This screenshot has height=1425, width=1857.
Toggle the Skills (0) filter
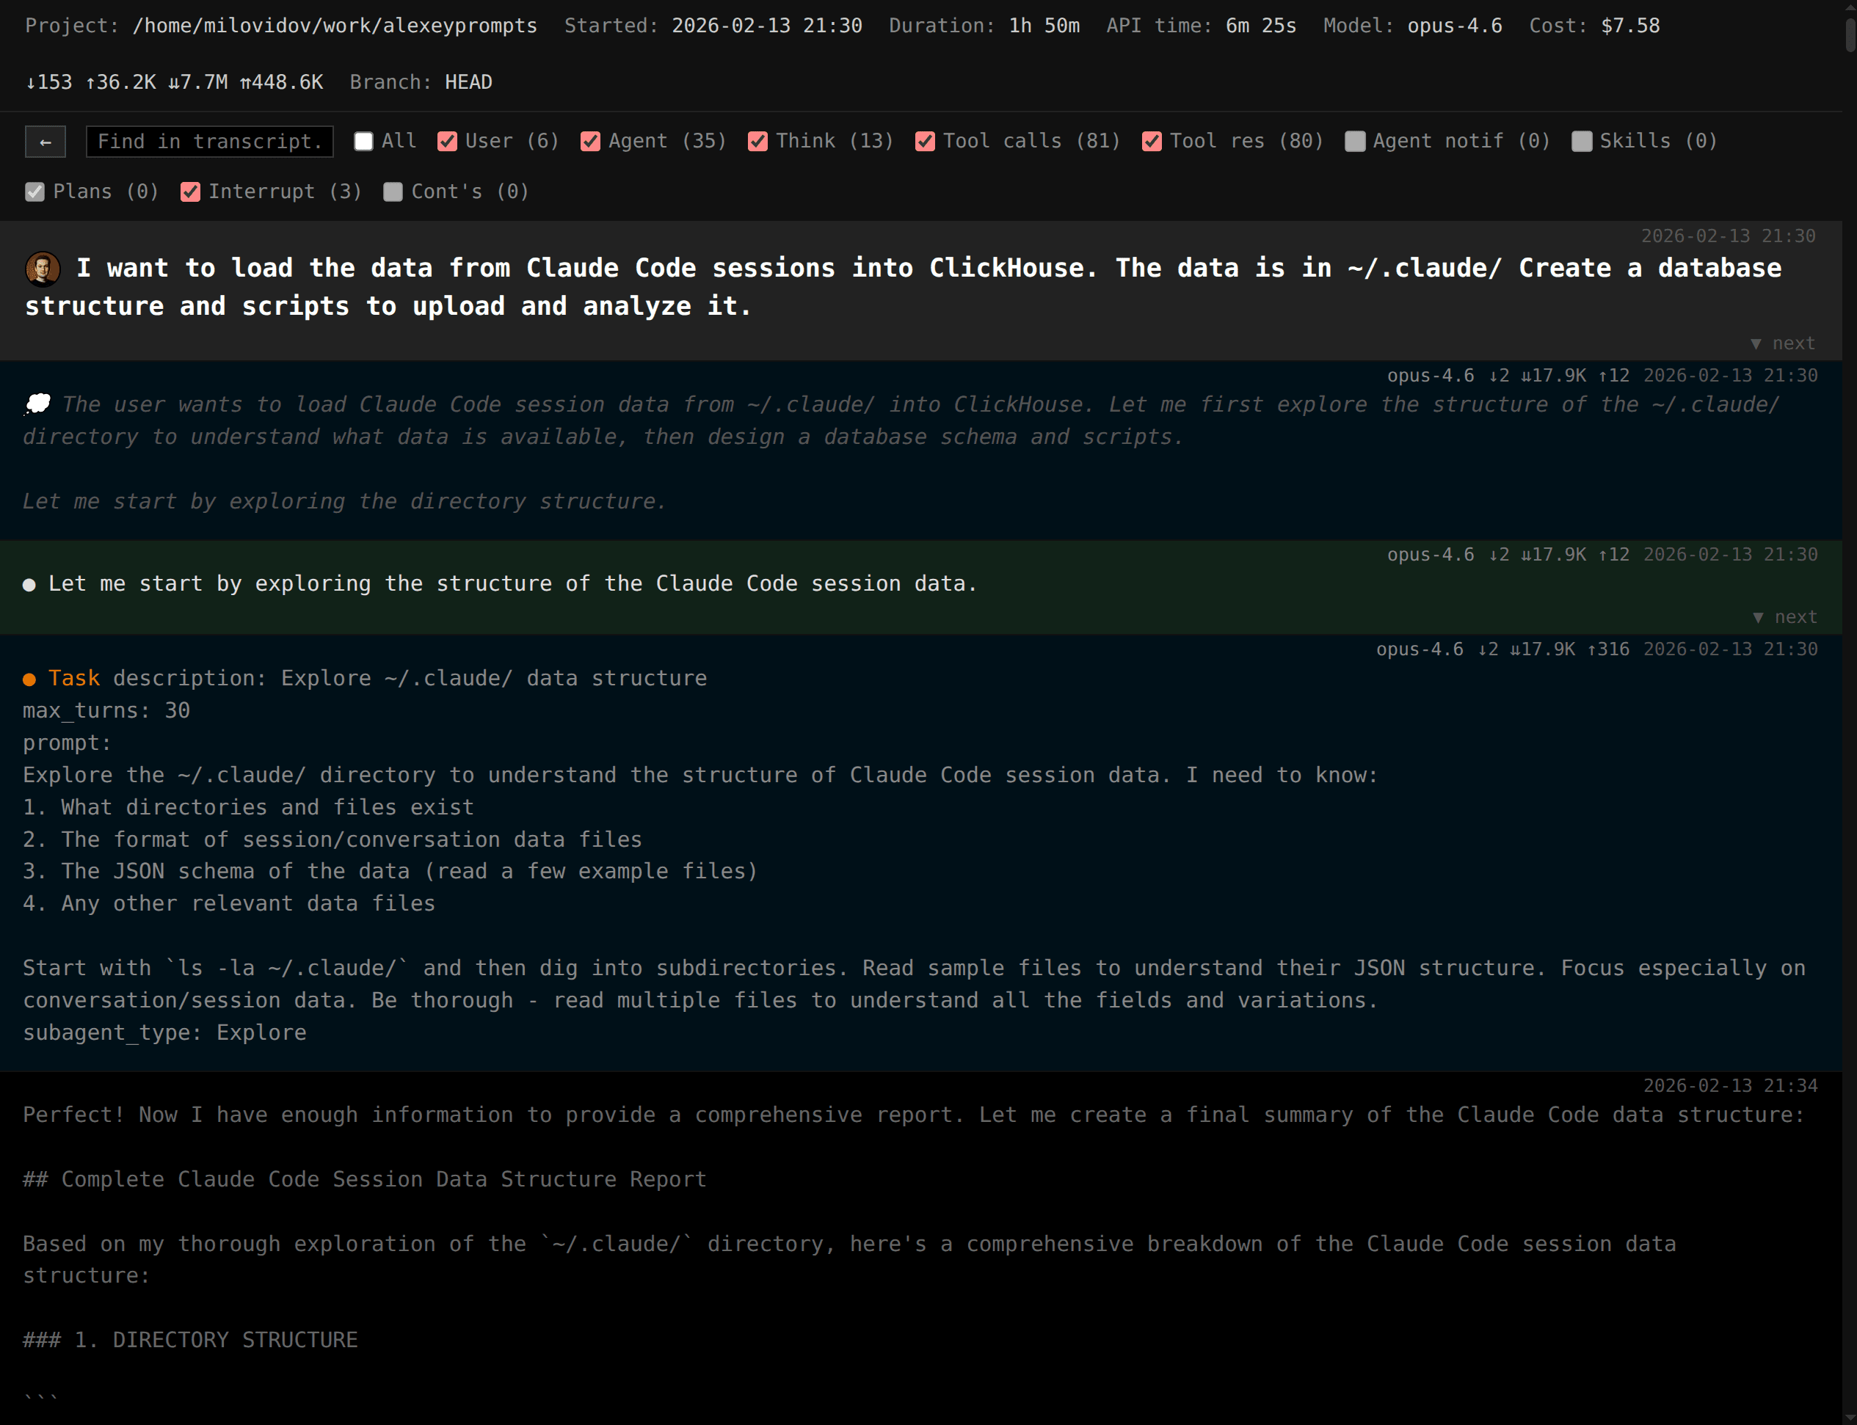[x=1582, y=141]
